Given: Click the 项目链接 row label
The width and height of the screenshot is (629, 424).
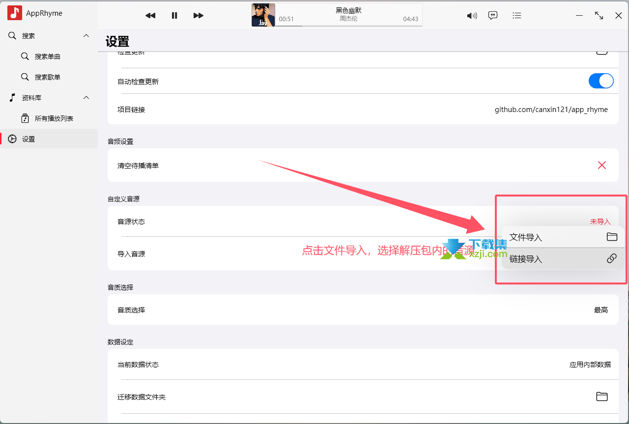Looking at the screenshot, I should 131,110.
